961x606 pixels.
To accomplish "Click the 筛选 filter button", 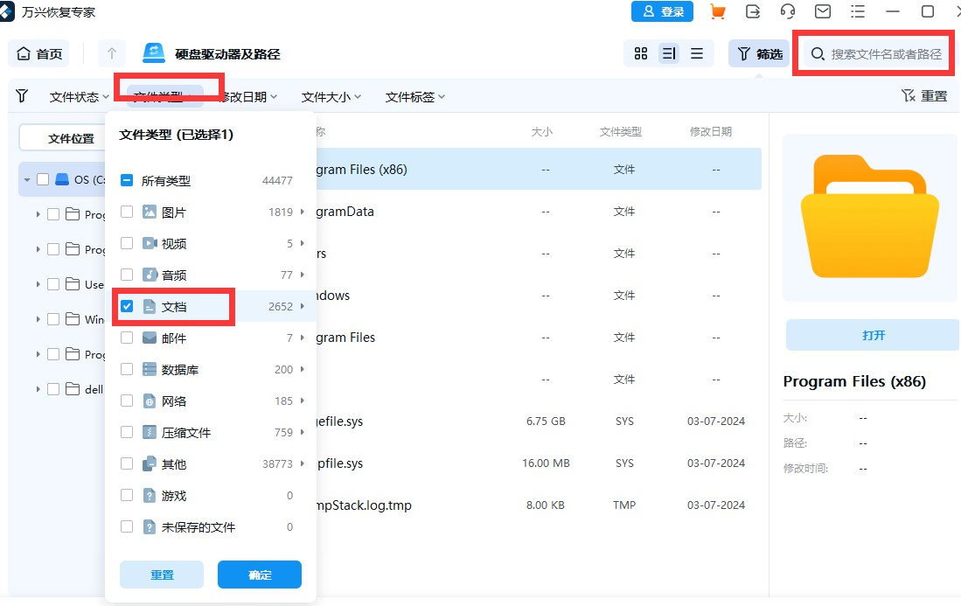I will point(757,53).
